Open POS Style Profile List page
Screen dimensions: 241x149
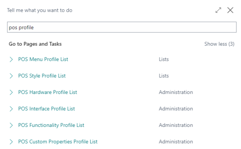pyautogui.click(x=42, y=76)
